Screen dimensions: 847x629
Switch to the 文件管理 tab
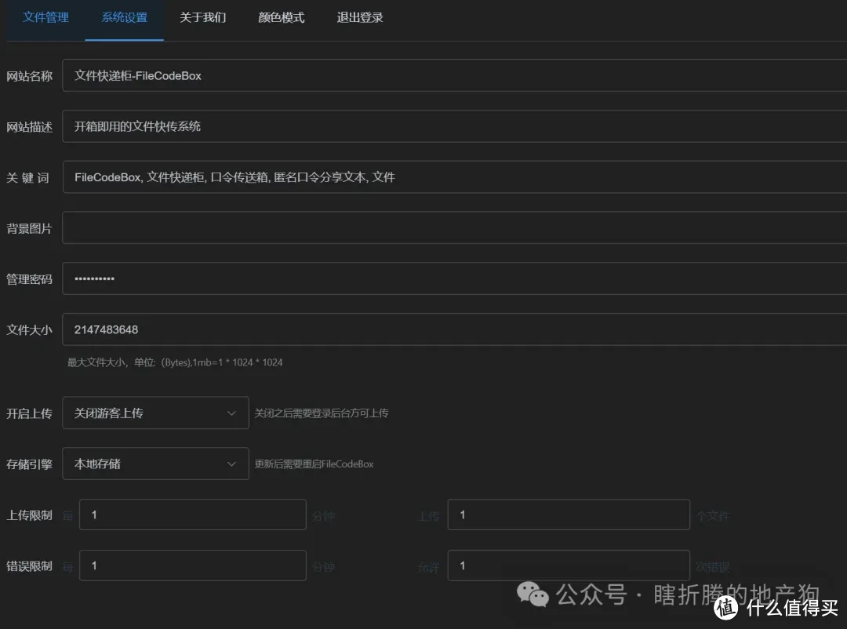click(45, 16)
